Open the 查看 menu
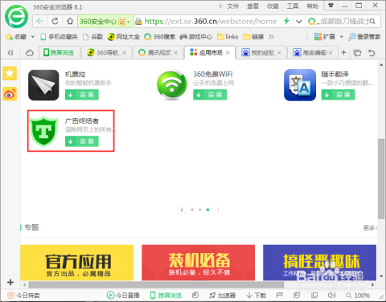The width and height of the screenshot is (386, 302). [253, 6]
